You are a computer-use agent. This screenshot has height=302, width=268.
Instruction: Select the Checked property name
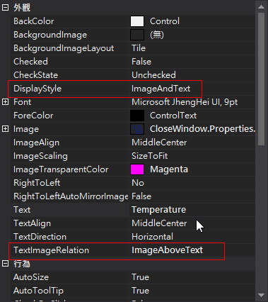(x=30, y=62)
